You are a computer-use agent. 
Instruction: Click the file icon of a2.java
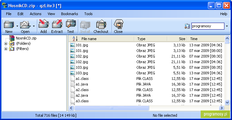point(73,95)
